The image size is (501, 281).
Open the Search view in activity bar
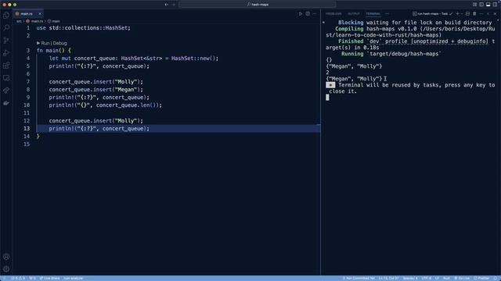pyautogui.click(x=6, y=28)
